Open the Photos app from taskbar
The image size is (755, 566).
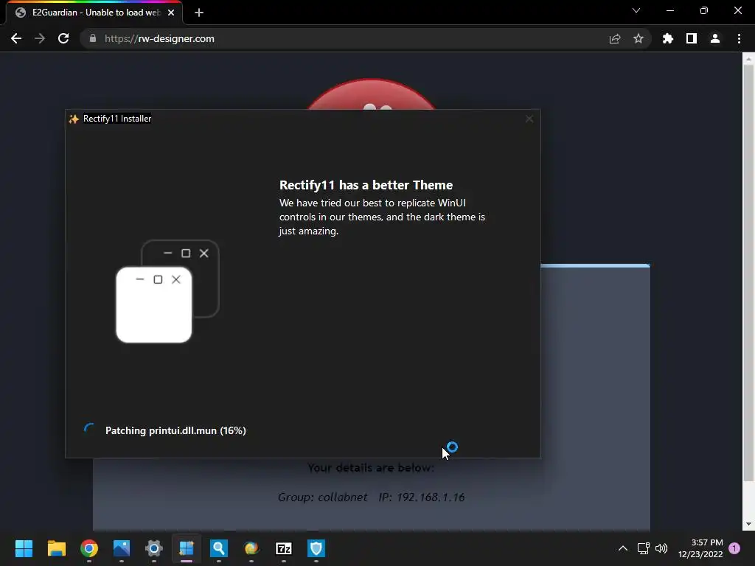pos(122,548)
